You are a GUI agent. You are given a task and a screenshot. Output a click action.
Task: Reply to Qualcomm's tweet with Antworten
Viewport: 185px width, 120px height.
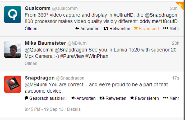[x=87, y=28]
